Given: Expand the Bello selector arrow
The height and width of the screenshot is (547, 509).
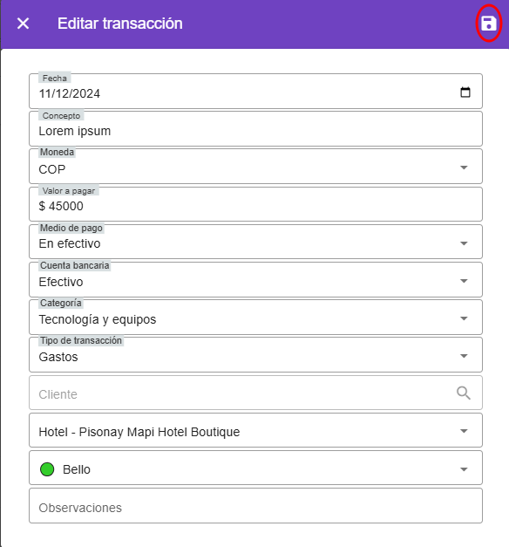Looking at the screenshot, I should point(464,469).
